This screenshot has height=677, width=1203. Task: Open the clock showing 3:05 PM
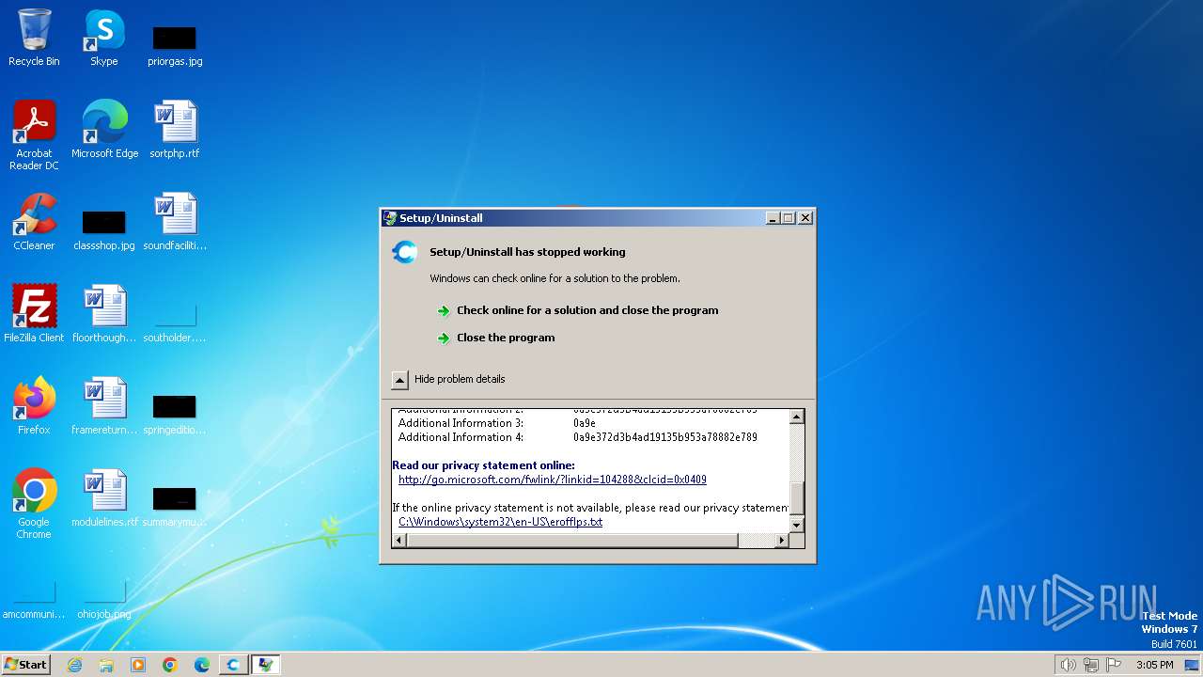tap(1154, 665)
